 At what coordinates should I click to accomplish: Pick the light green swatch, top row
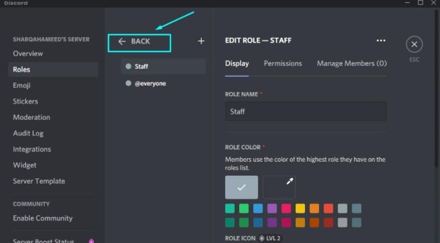pos(244,209)
